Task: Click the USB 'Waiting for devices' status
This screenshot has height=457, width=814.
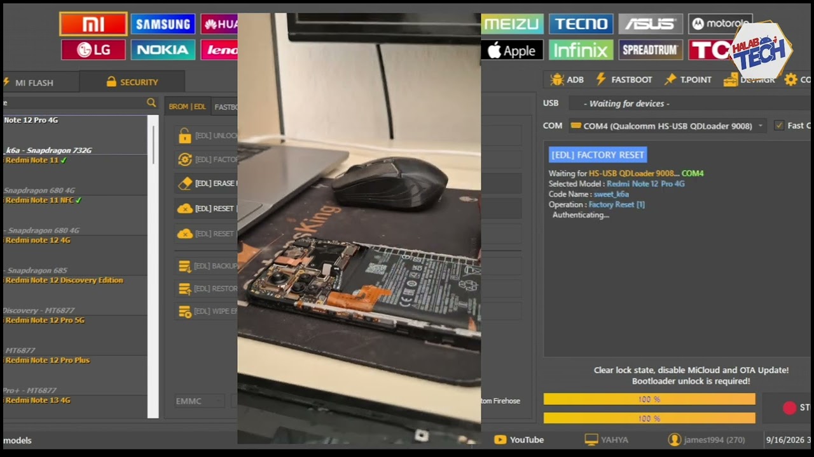Action: coord(626,103)
